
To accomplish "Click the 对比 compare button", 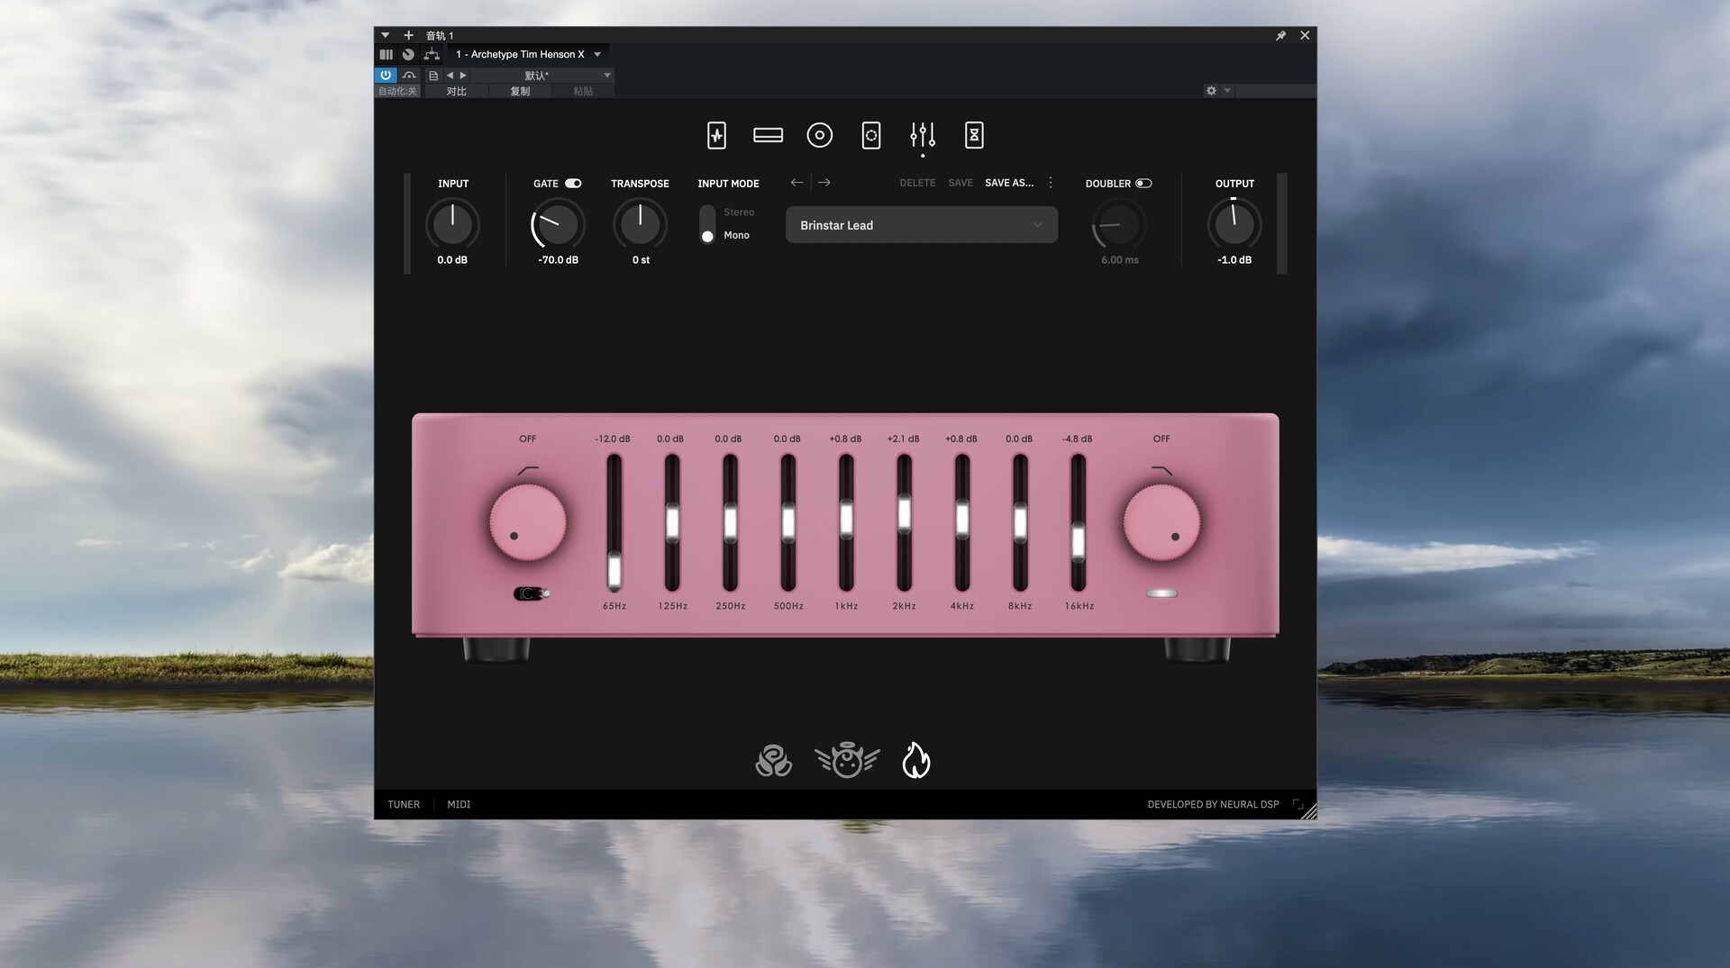I will pos(457,91).
